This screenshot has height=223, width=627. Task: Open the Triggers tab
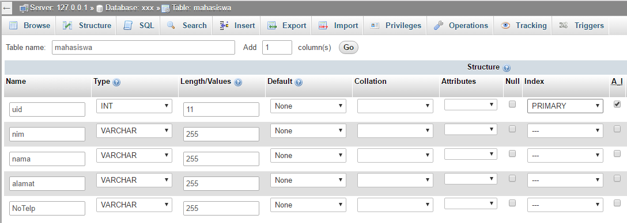pos(581,25)
